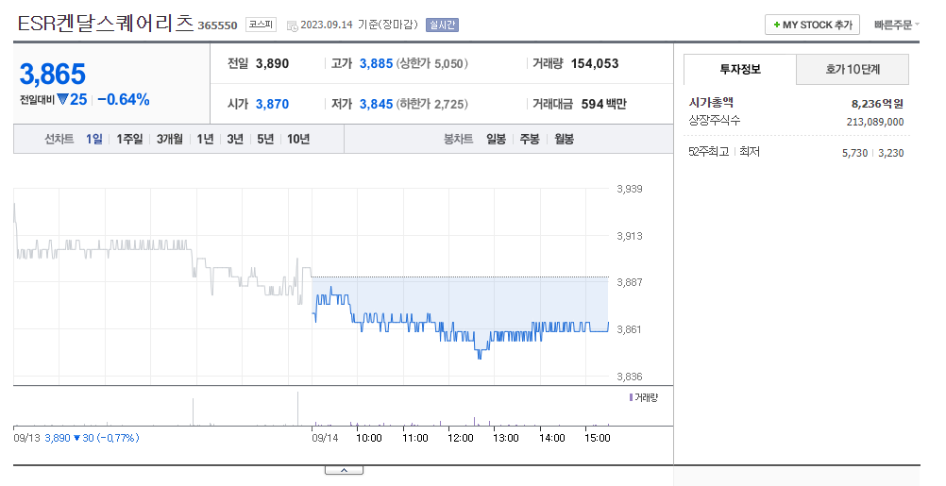Click the 12:00 time axis label
Screen dimensions: 946x486
pos(461,438)
